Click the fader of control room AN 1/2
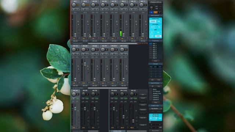Image resolution: width=235 pixels, height=132 pixels. 133,121
